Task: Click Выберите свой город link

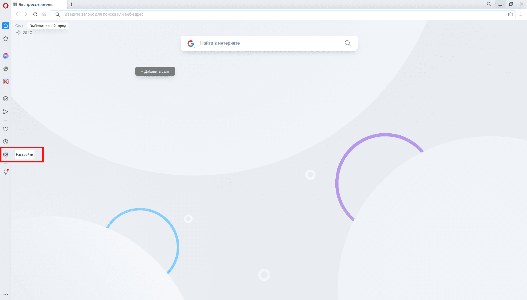Action: point(48,26)
